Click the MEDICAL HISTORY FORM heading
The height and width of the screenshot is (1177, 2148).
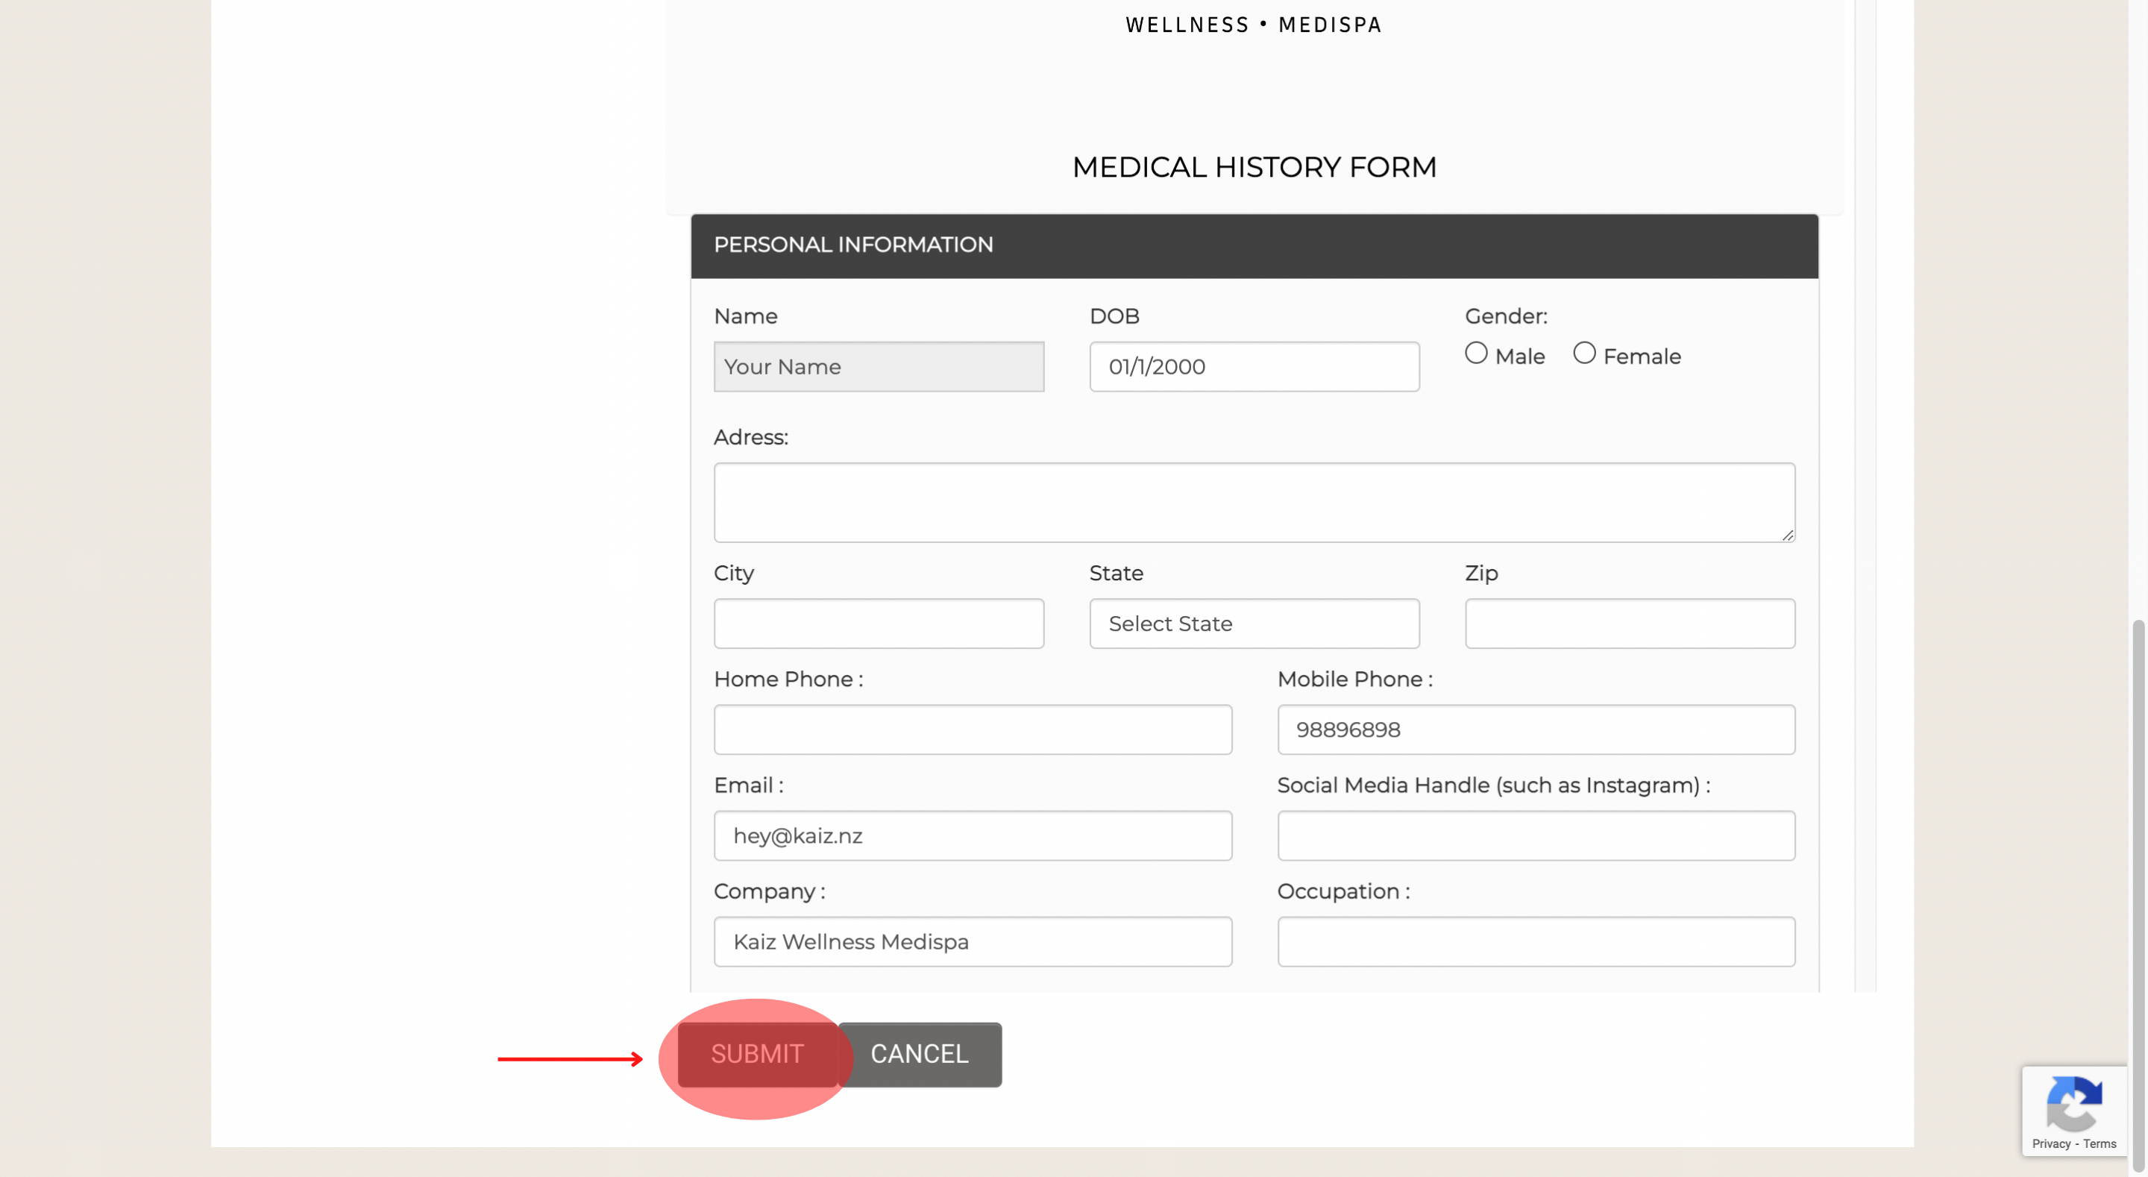[x=1254, y=167]
